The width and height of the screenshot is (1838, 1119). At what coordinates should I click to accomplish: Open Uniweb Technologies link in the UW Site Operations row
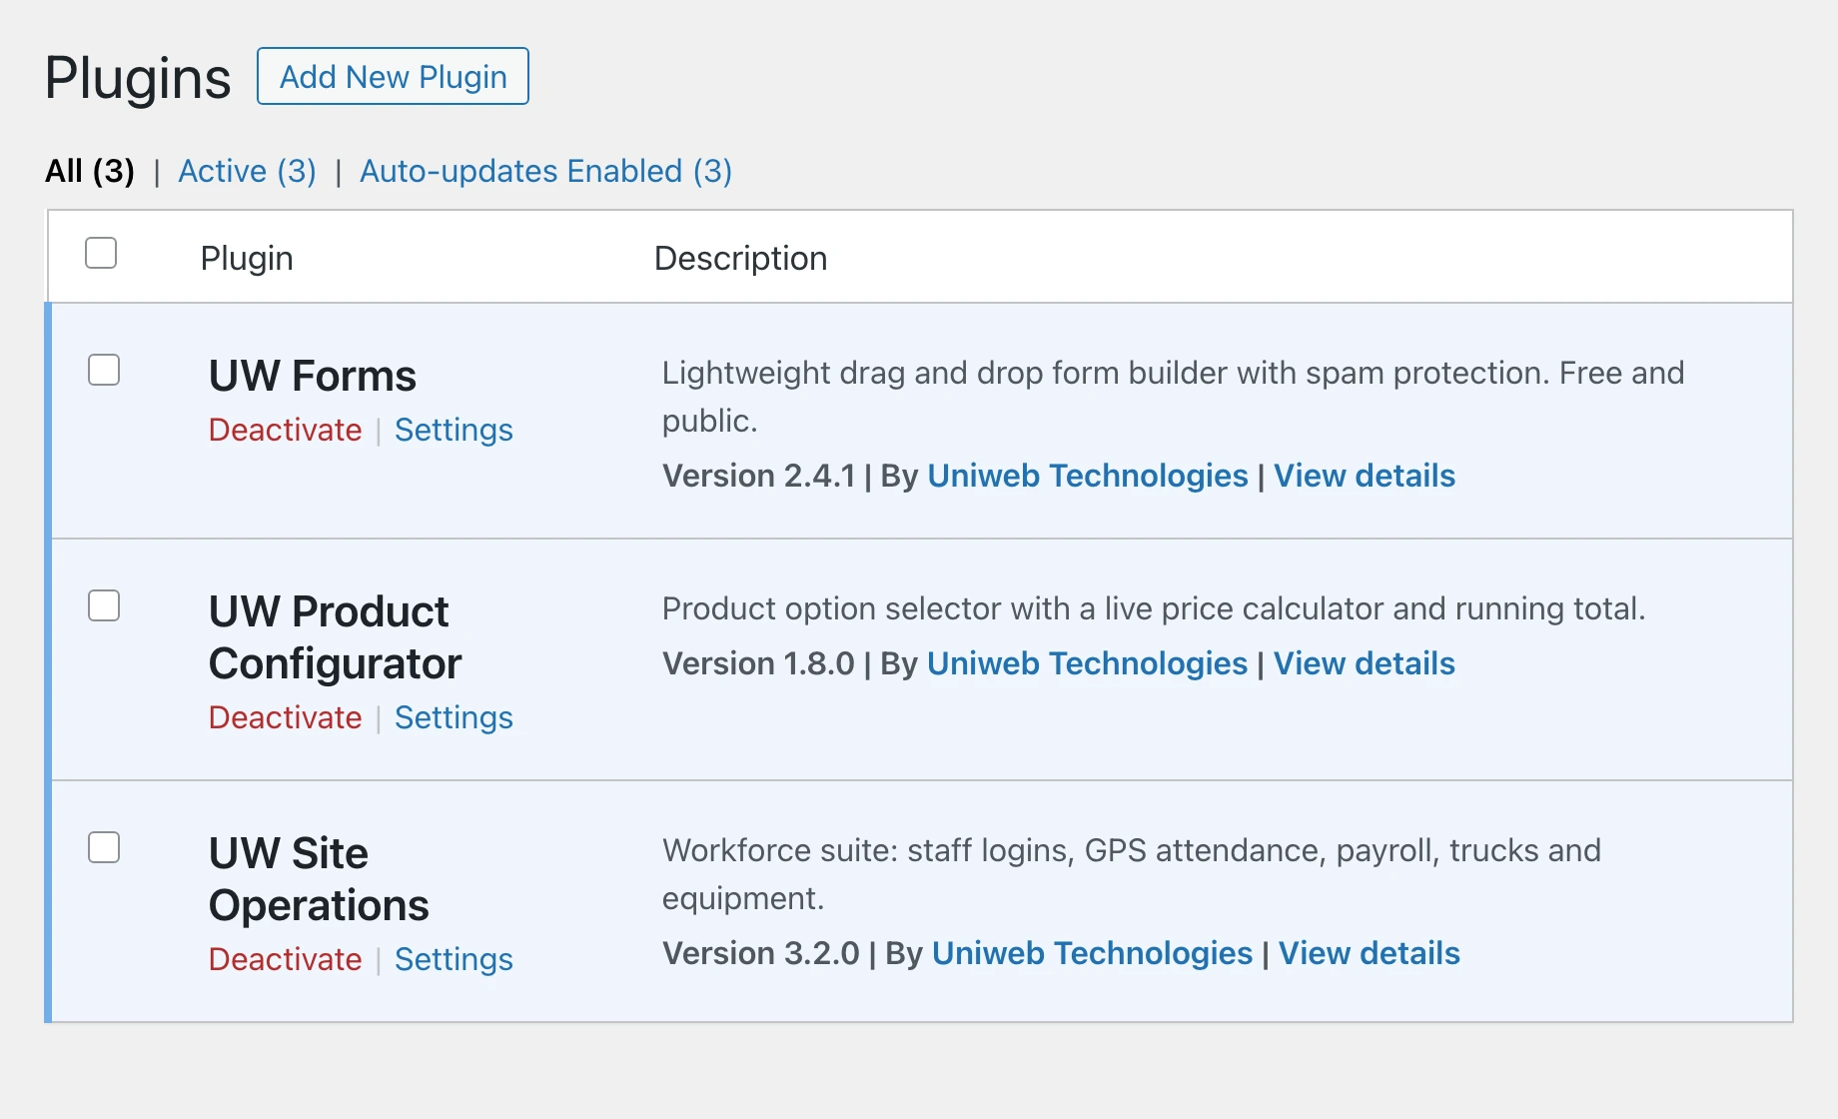click(x=1092, y=953)
